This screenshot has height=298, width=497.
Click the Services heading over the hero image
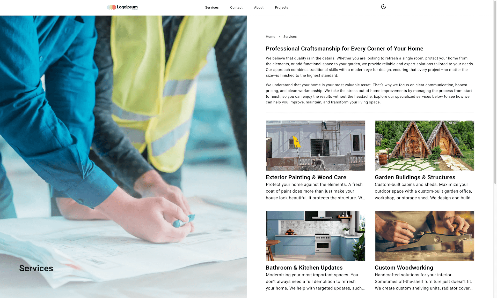[x=36, y=268]
